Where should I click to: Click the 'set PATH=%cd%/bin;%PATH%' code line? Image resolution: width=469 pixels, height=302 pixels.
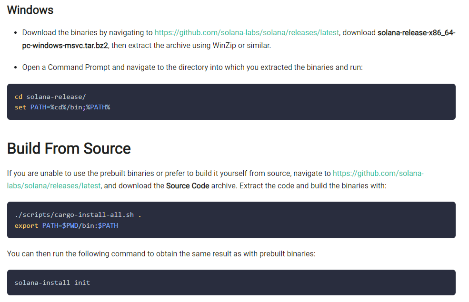pos(62,107)
